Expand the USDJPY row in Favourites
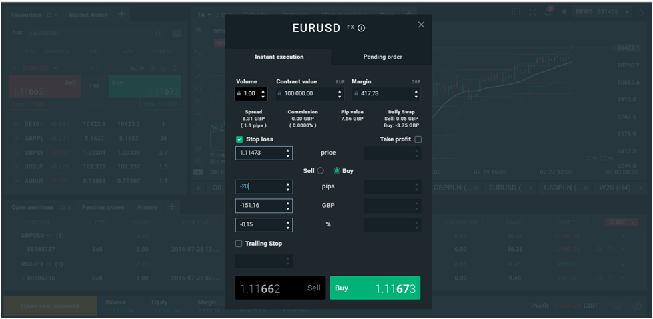The height and width of the screenshot is (319, 653). (x=16, y=166)
